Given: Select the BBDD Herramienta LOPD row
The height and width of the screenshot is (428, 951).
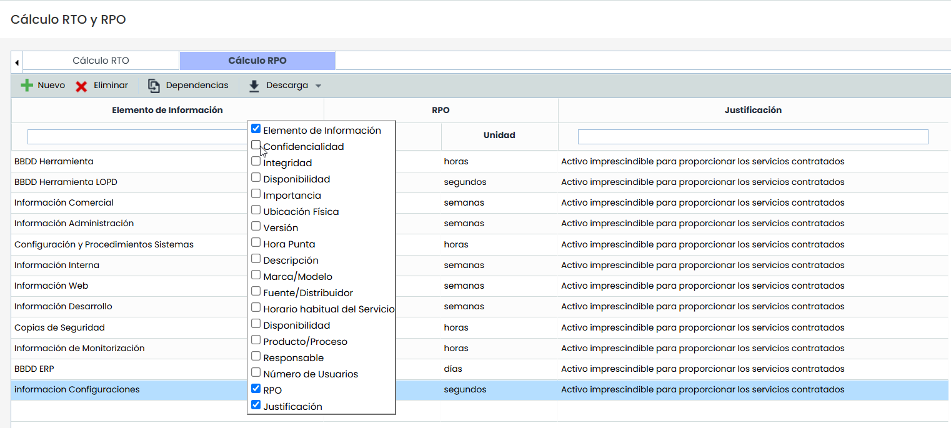Looking at the screenshot, I should 66,182.
